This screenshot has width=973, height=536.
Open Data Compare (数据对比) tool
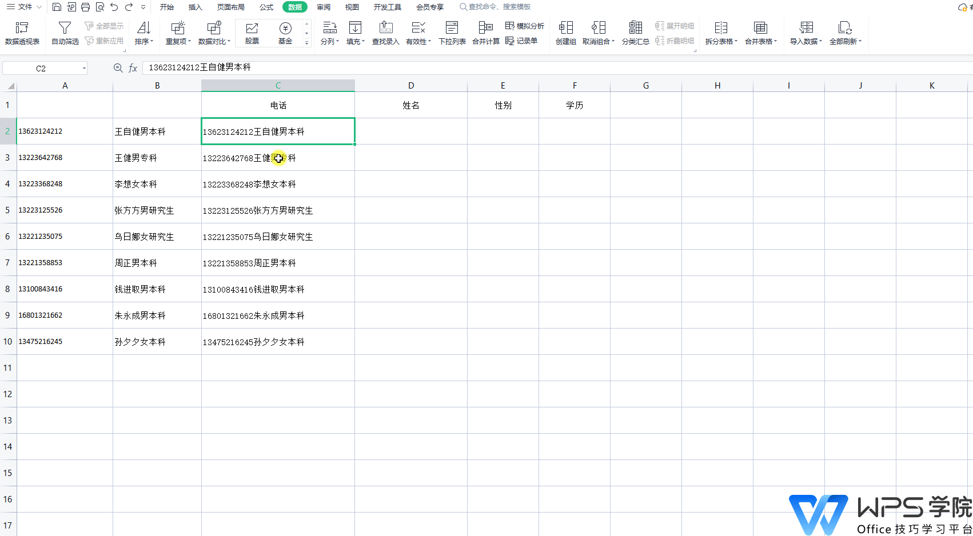(x=214, y=33)
